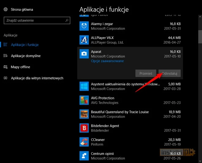Click the Aparat camera icon

pos(84,54)
